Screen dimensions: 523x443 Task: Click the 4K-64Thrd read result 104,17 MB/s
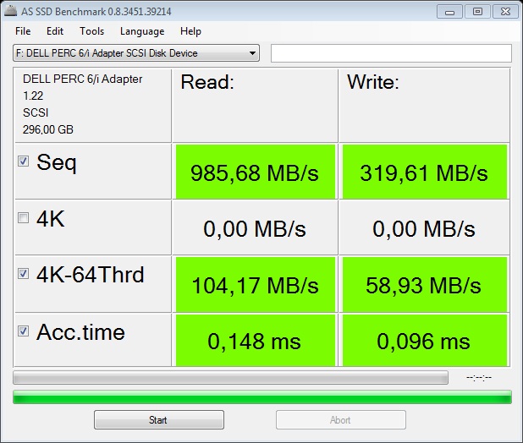(256, 284)
